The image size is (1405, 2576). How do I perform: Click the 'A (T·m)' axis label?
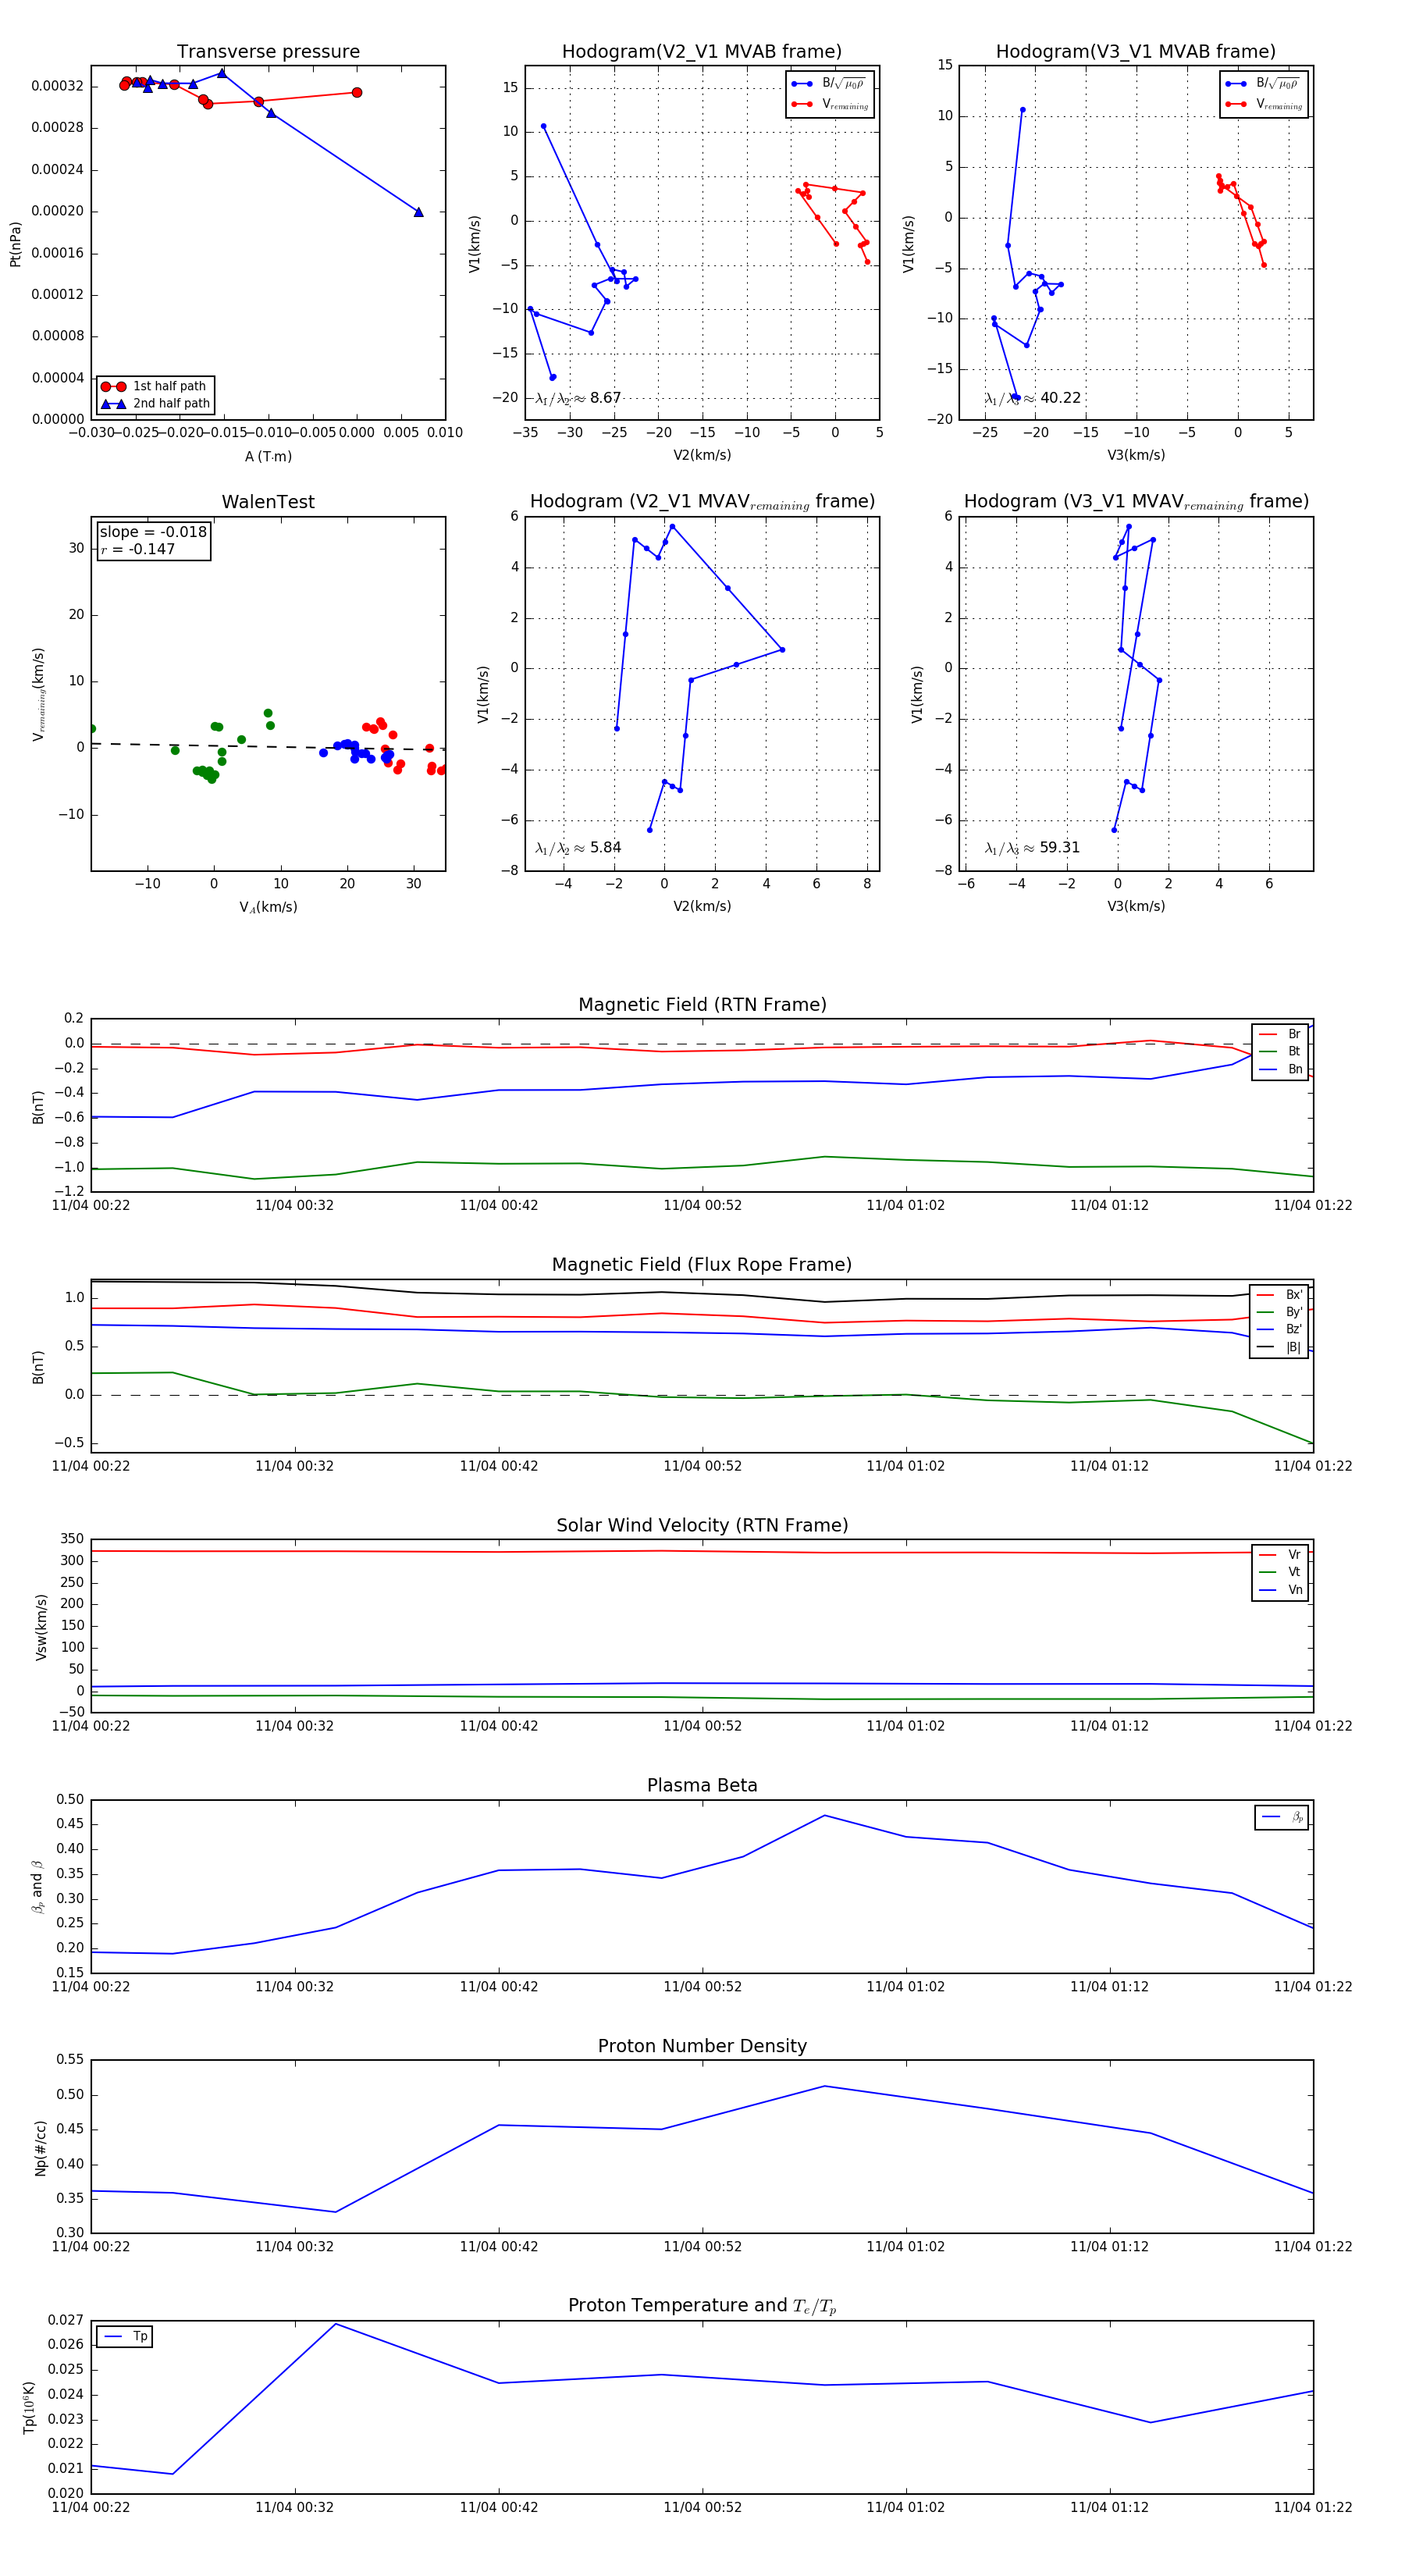[268, 457]
